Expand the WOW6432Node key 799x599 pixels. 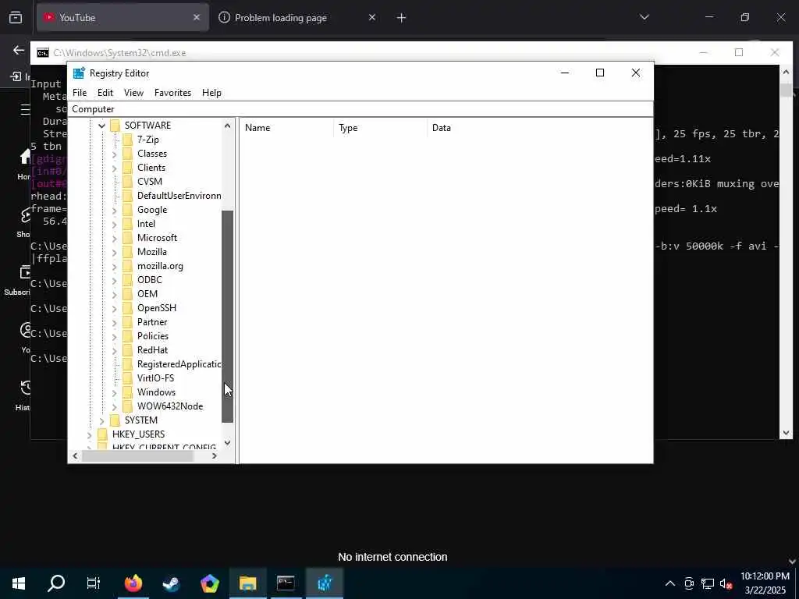pos(114,406)
